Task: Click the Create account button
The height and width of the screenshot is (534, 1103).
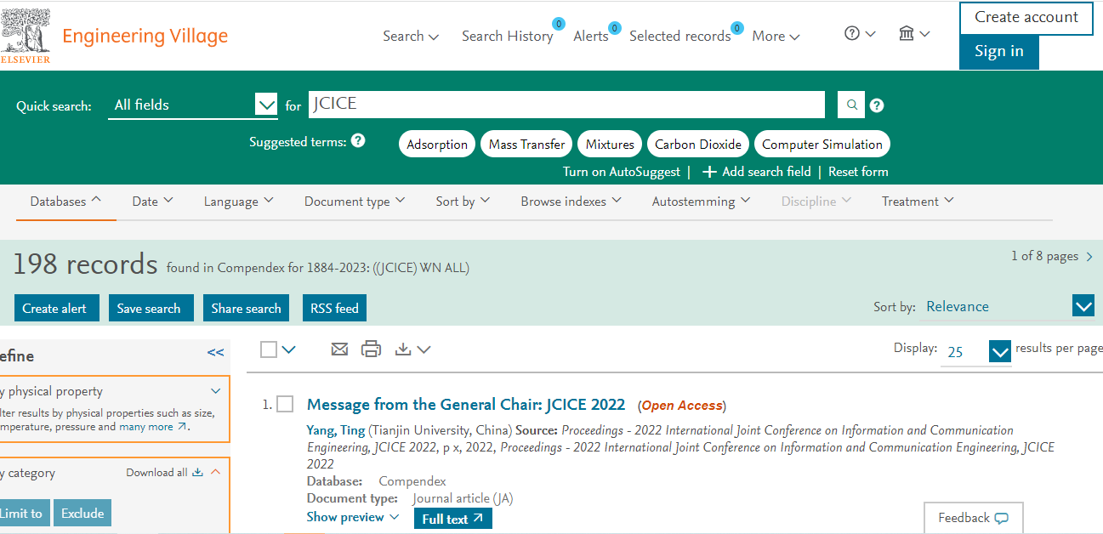Action: pos(1026,18)
